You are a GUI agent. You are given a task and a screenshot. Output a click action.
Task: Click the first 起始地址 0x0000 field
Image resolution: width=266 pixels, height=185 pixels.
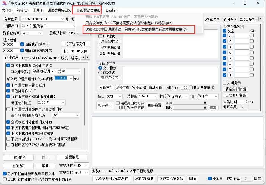coord(11,44)
